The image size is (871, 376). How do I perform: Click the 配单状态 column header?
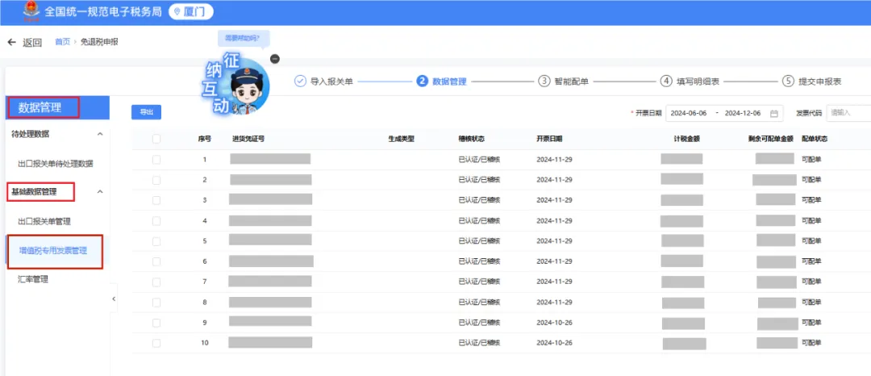point(815,139)
